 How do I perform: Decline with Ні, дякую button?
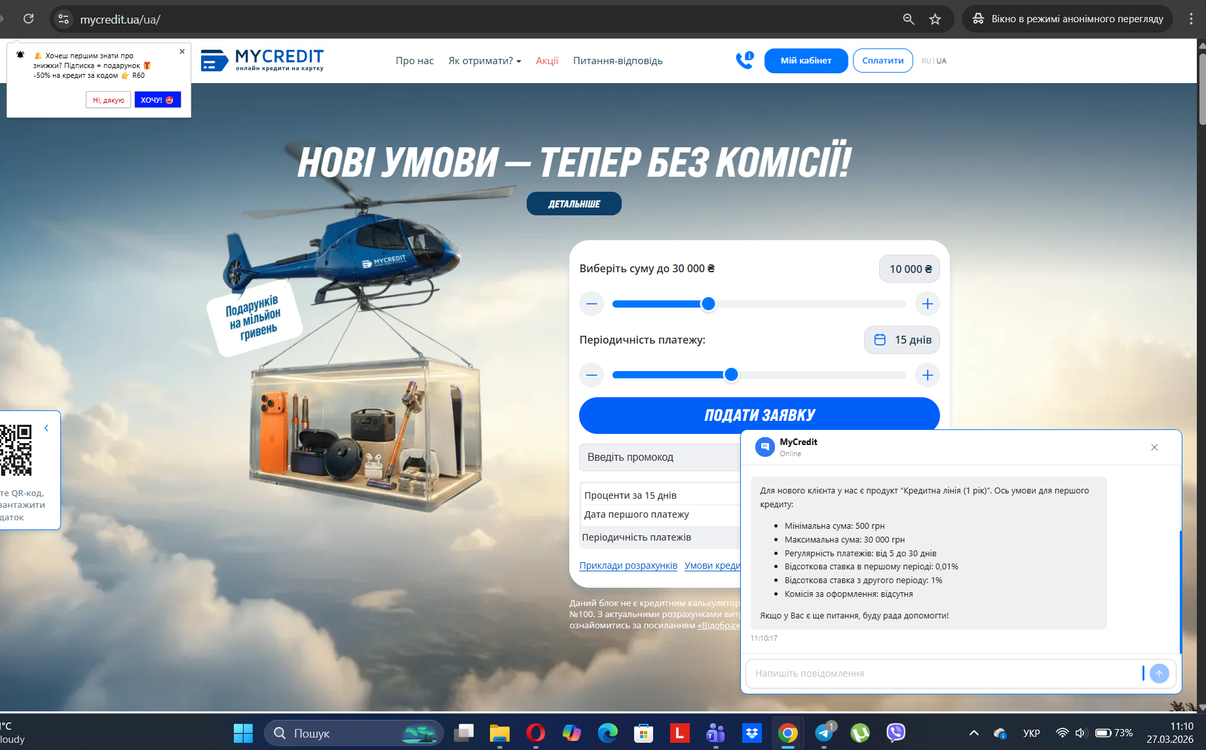pos(108,100)
